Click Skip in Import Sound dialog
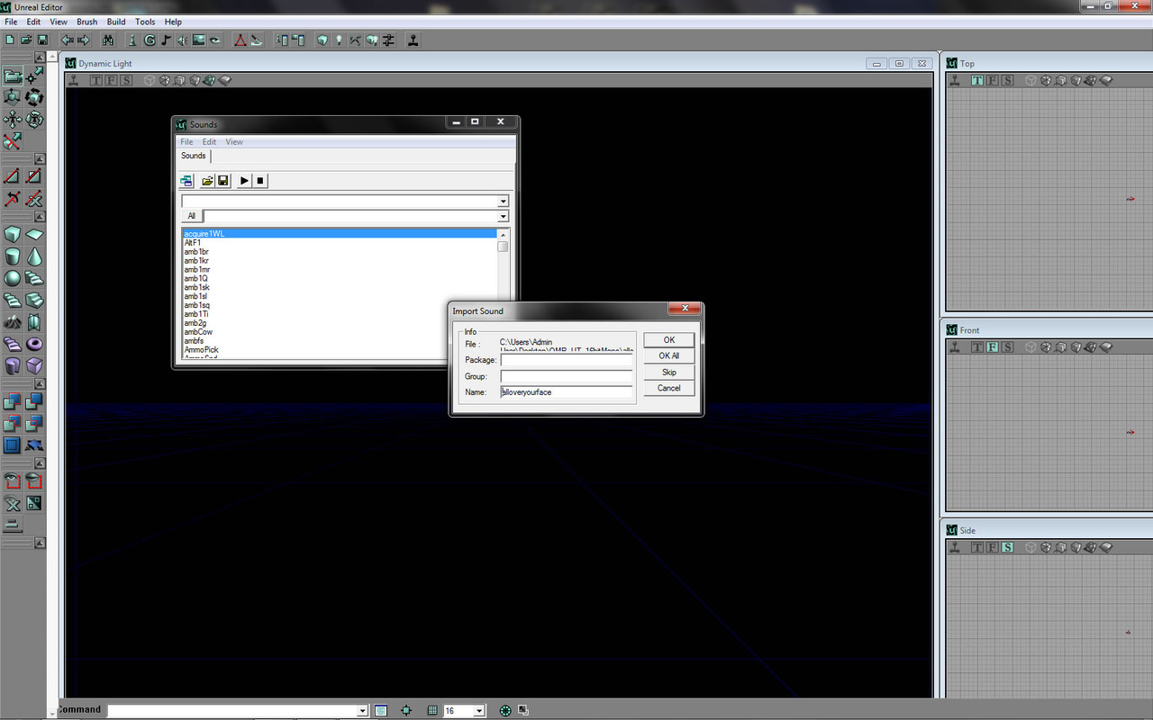The width and height of the screenshot is (1153, 720). click(x=669, y=373)
